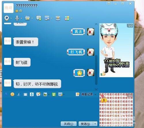Click clown avatar next to 打飞机

(x=91, y=52)
